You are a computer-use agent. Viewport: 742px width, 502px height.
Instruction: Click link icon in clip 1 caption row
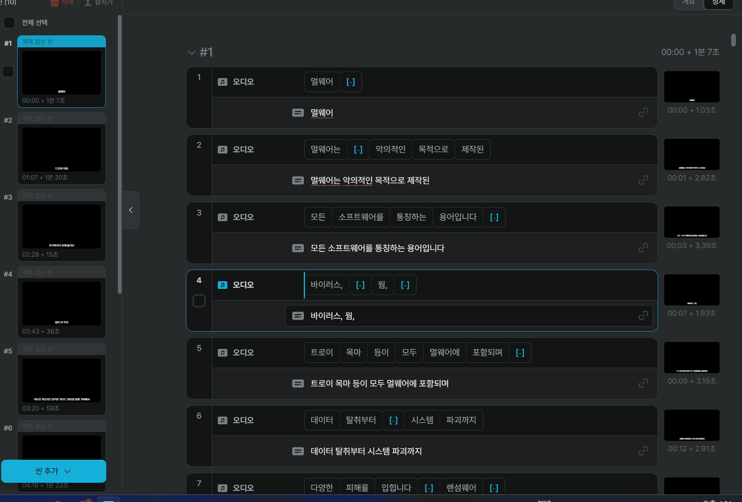pyautogui.click(x=643, y=112)
